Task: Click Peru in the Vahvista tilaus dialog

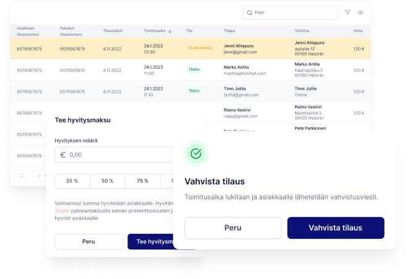Action: [x=233, y=228]
